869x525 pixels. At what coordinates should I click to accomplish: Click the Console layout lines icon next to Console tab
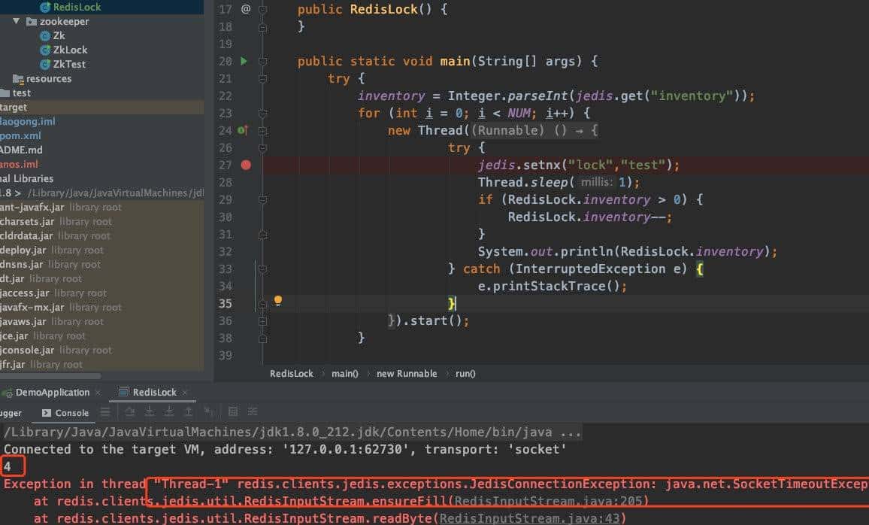click(x=105, y=412)
